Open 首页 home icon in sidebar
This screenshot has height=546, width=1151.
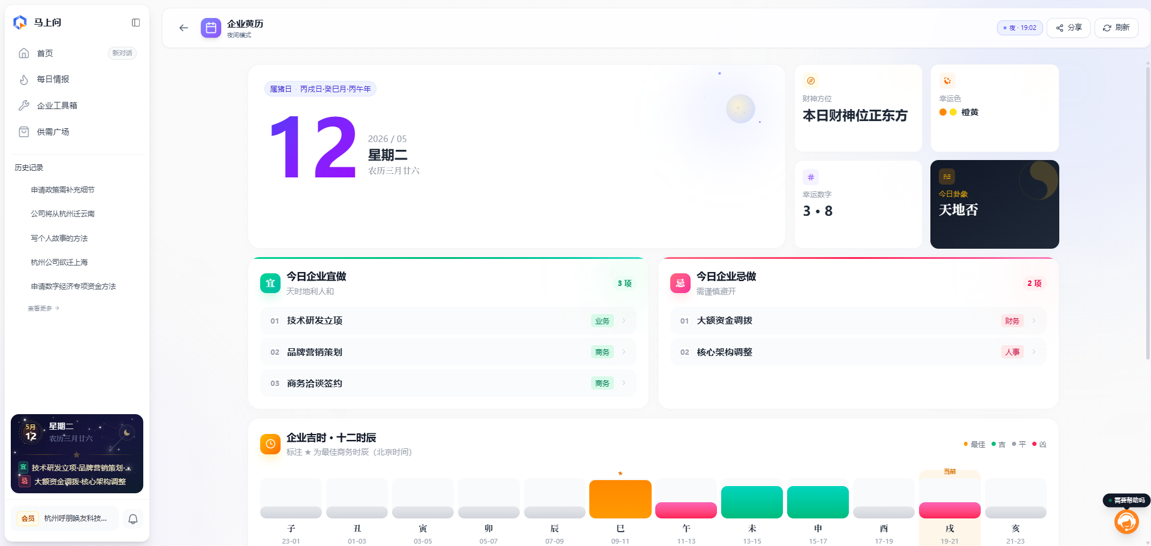(24, 53)
